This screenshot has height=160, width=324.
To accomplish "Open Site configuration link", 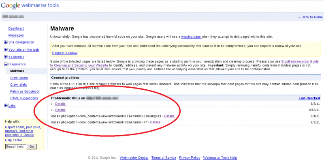I will [21, 42].
